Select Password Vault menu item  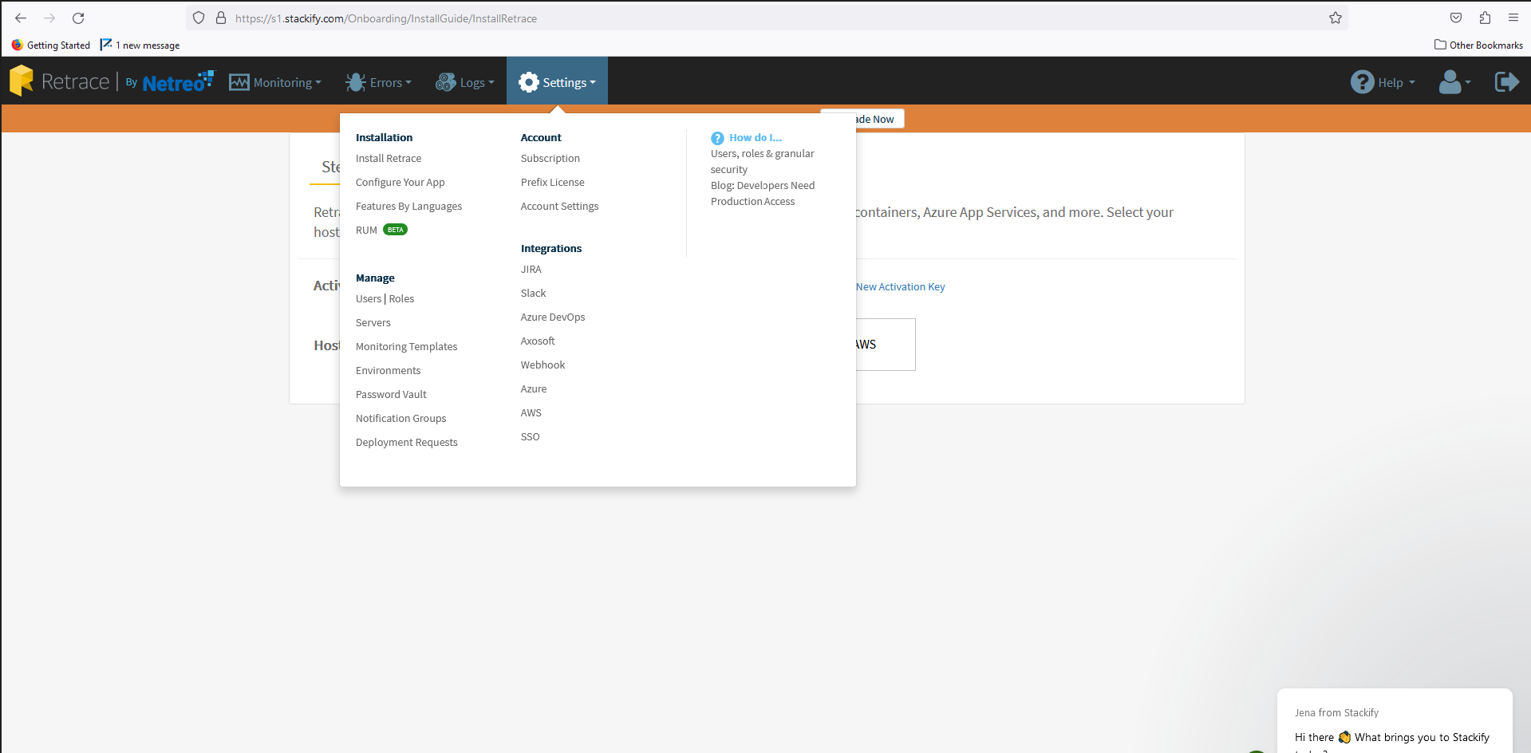tap(391, 395)
